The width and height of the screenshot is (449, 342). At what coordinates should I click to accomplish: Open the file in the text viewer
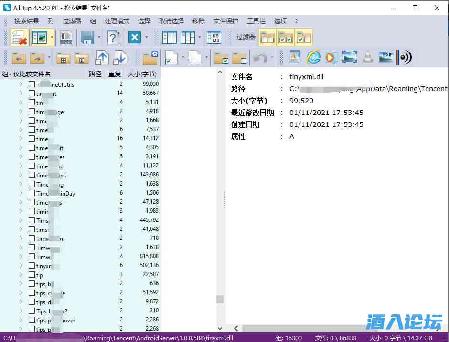pos(295,57)
